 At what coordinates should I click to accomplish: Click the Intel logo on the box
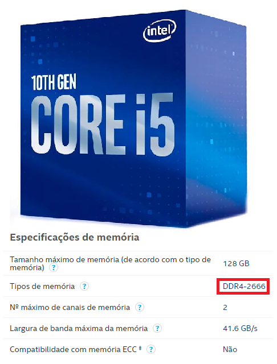(x=160, y=31)
